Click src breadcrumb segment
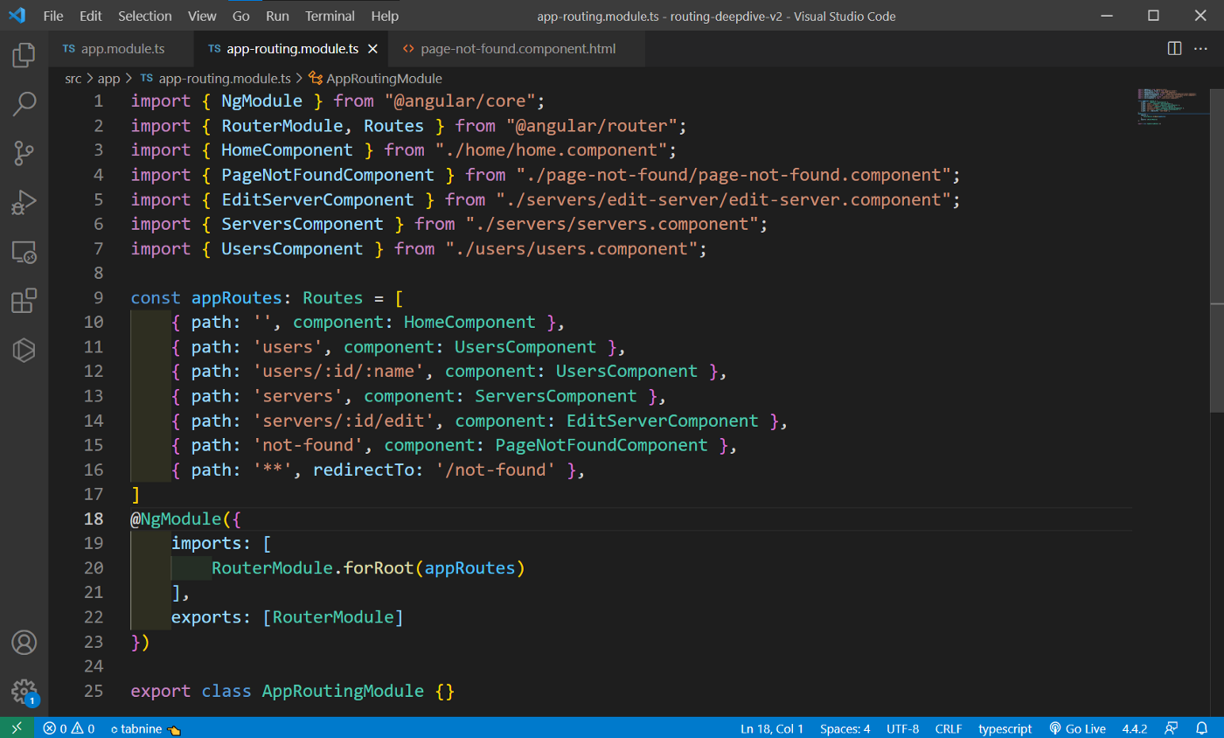The image size is (1224, 738). 73,79
